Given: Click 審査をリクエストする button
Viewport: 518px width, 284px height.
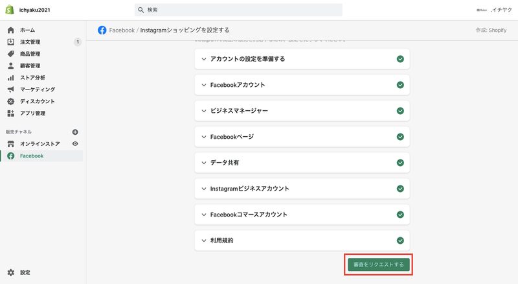Looking at the screenshot, I should point(378,265).
